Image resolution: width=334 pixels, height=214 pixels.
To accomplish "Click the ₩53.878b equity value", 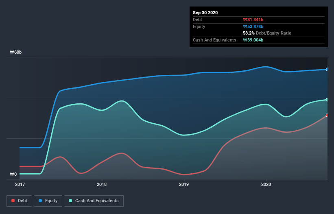I will click(253, 26).
